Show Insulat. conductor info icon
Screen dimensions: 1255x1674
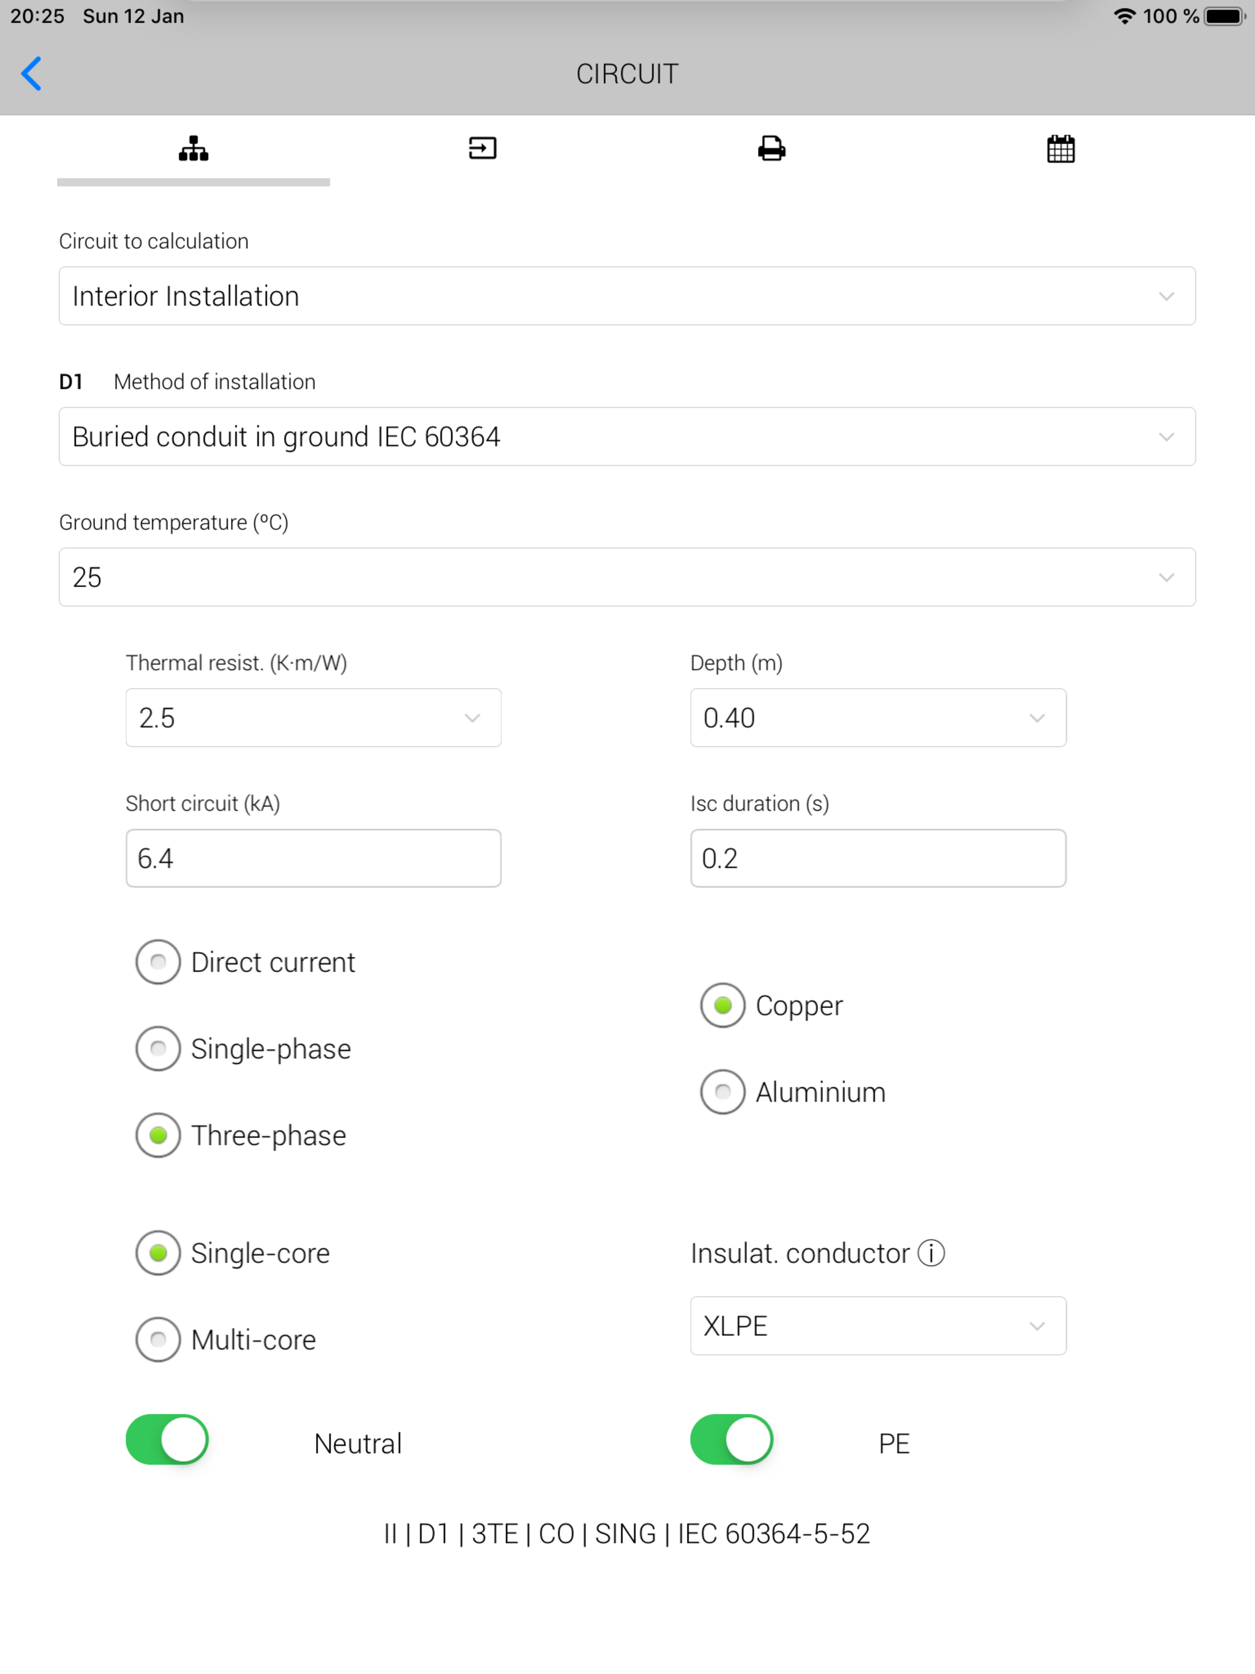coord(931,1253)
